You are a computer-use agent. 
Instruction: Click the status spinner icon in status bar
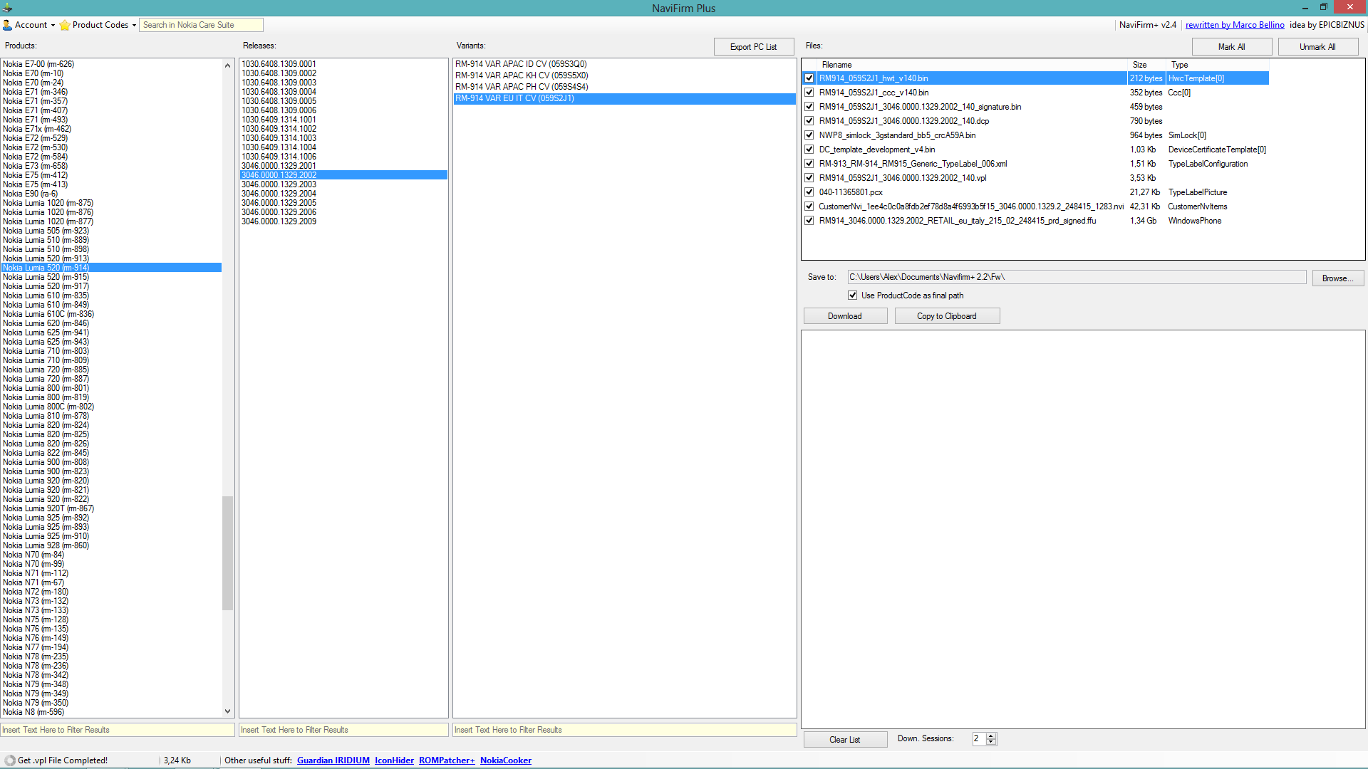tap(10, 760)
